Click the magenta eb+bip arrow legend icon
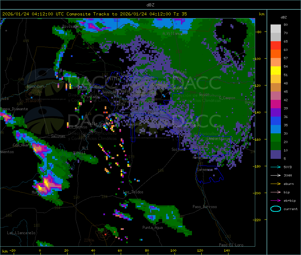301x255 pixels. tap(276, 200)
